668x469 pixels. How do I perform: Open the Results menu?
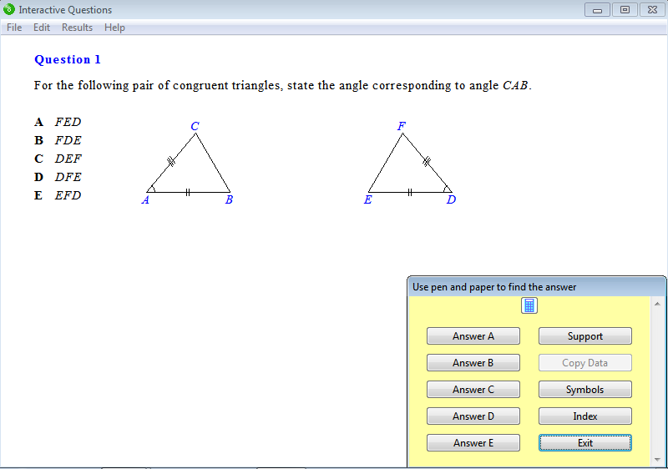tap(77, 28)
